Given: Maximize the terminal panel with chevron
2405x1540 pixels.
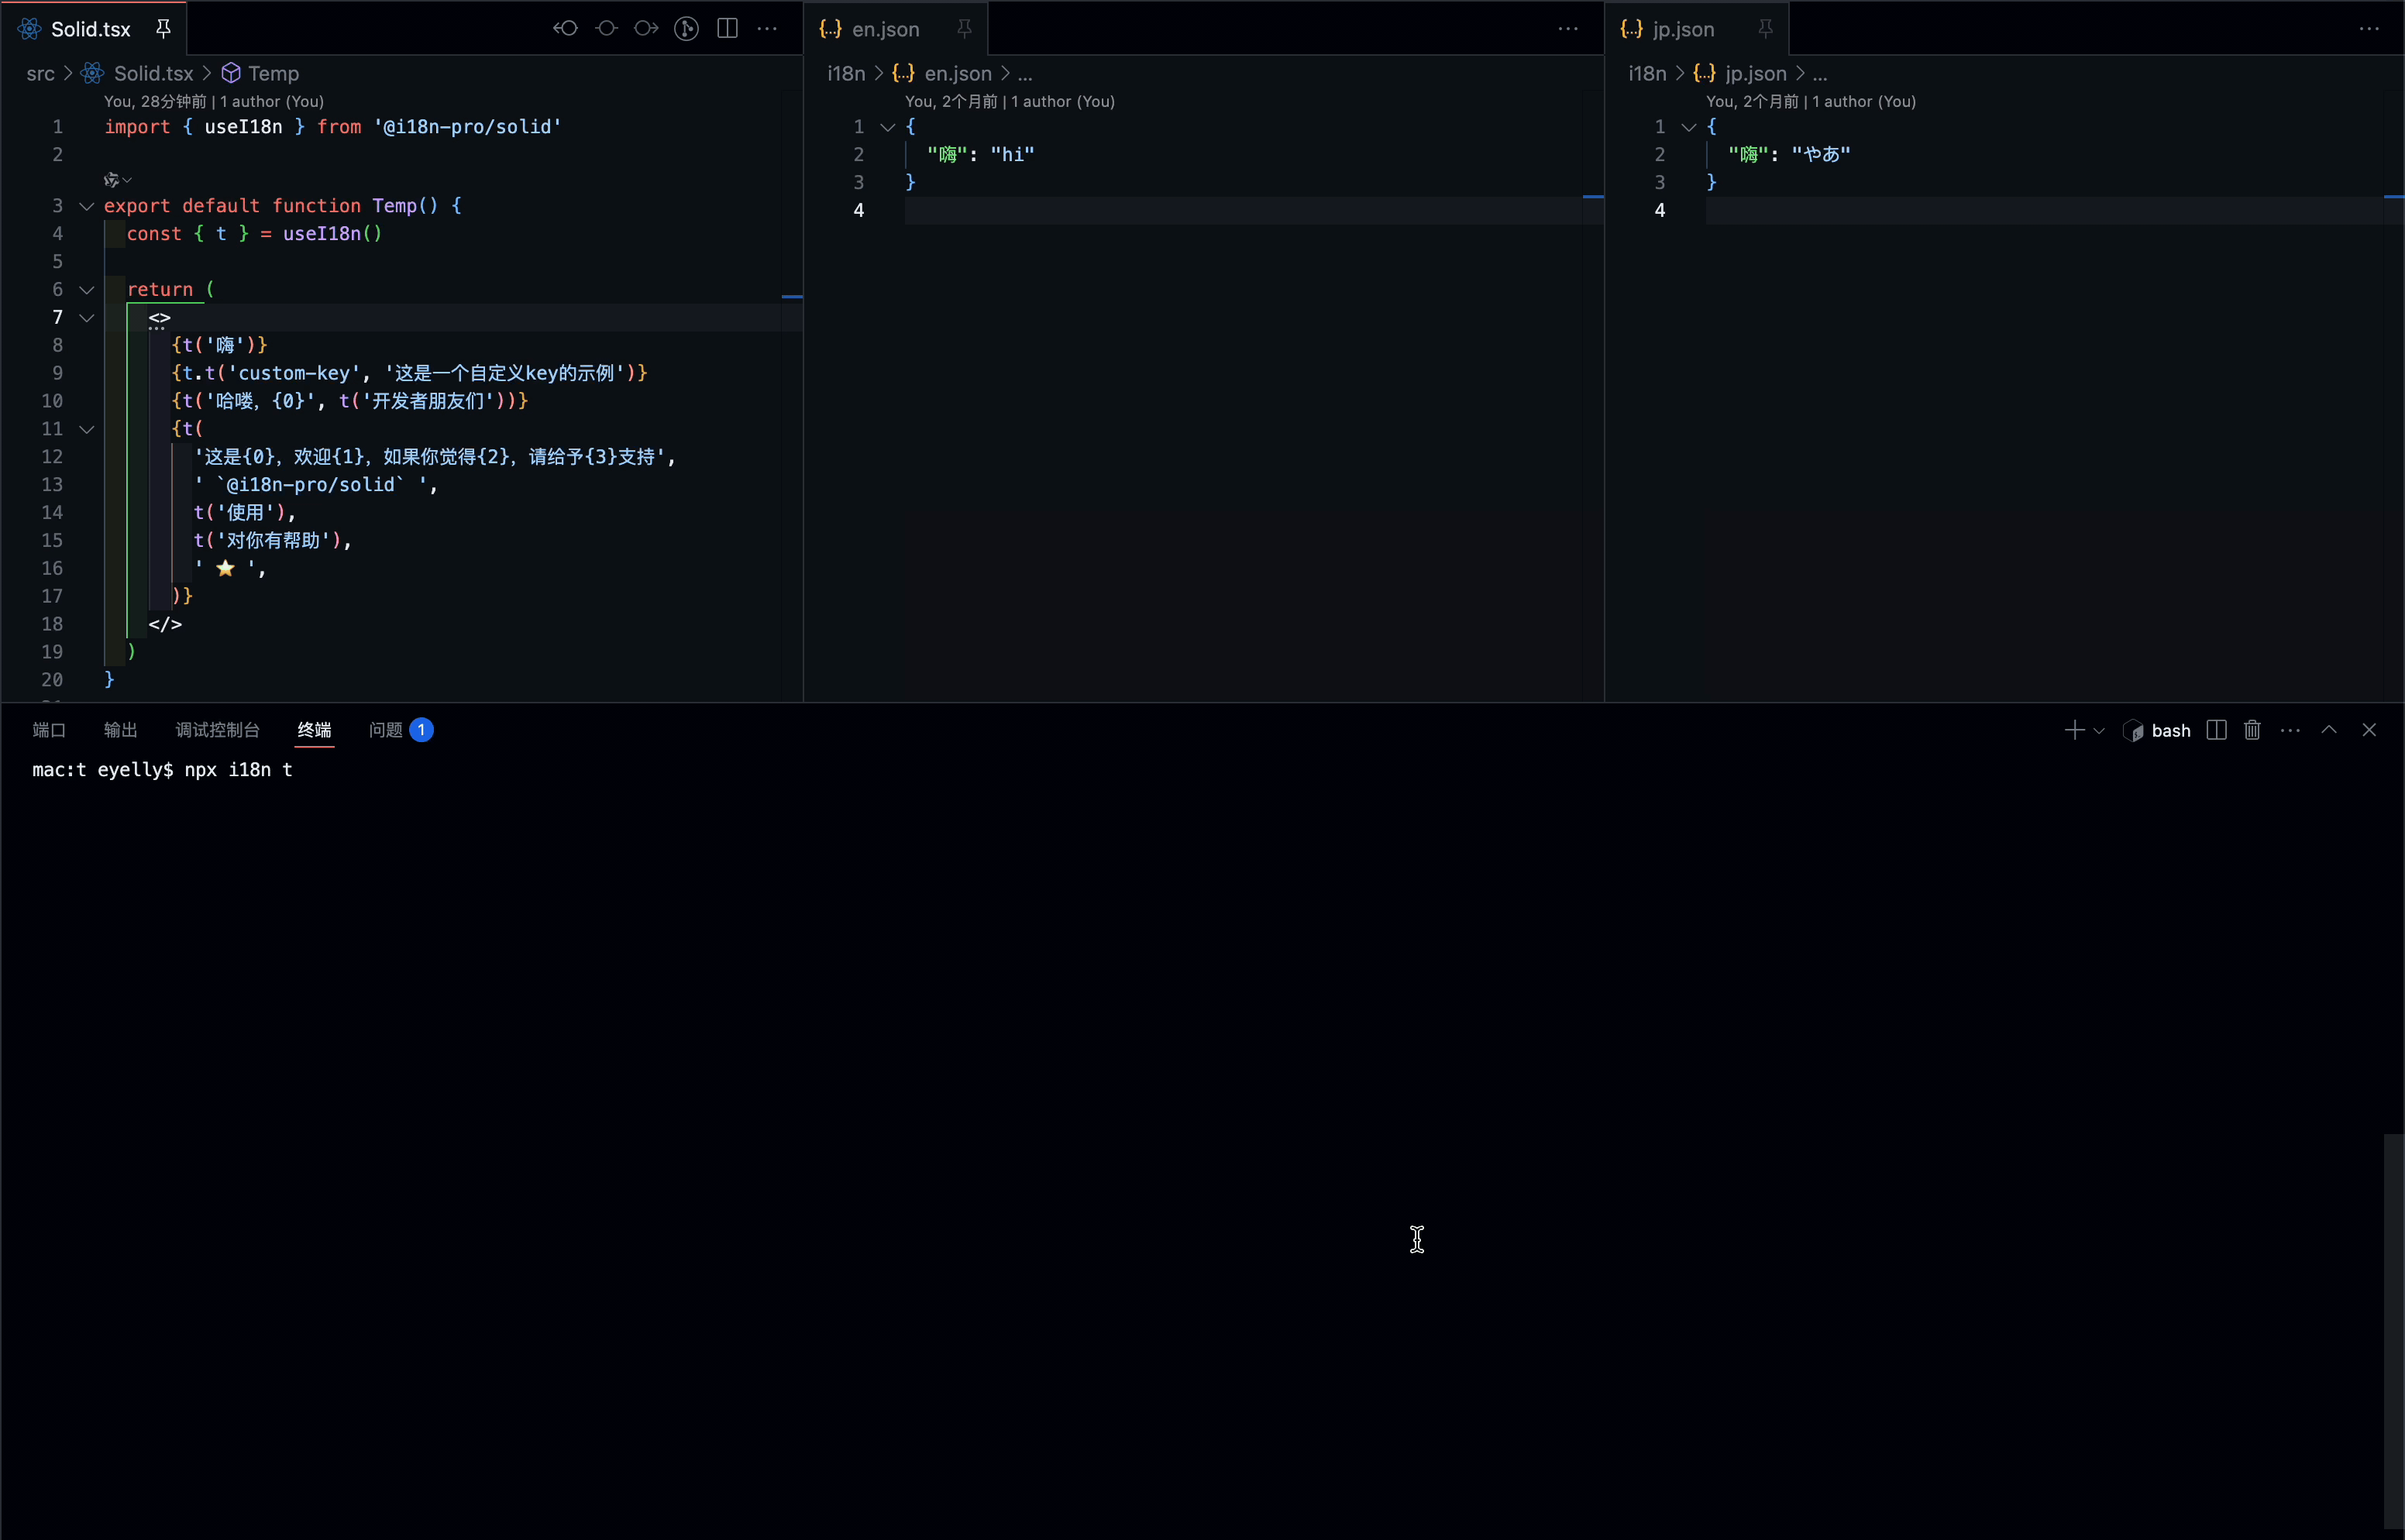Looking at the screenshot, I should pyautogui.click(x=2329, y=730).
